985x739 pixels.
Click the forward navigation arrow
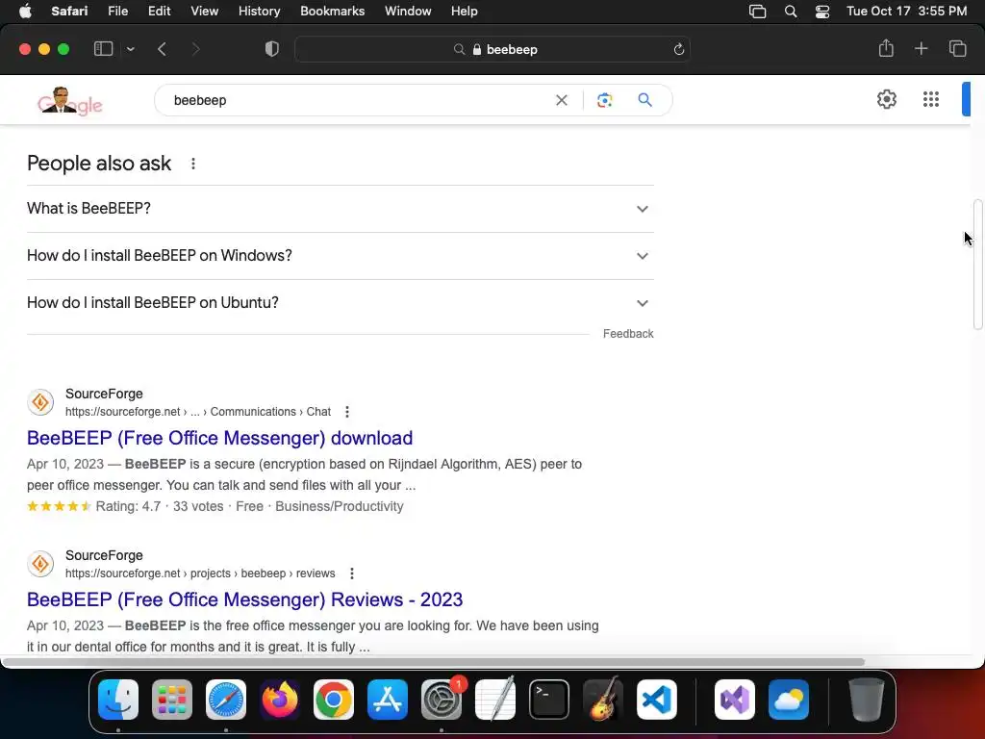(195, 49)
